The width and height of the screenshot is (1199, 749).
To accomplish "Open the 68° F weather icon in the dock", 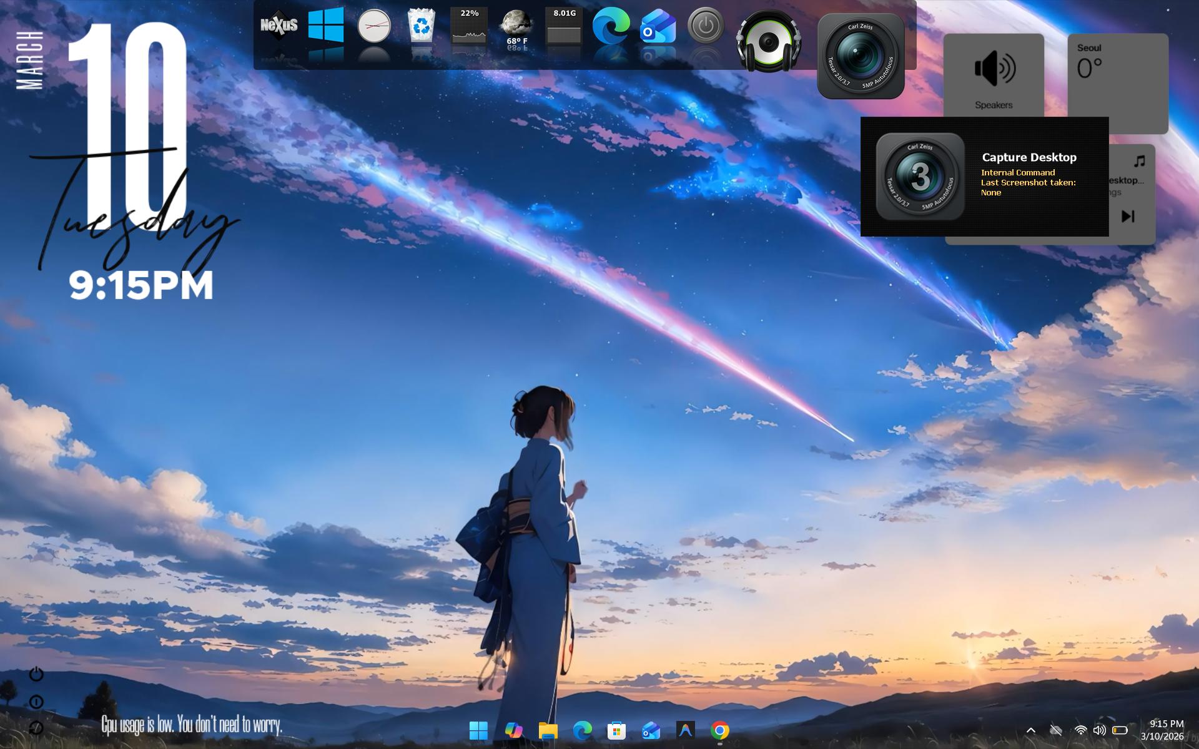I will 516,27.
